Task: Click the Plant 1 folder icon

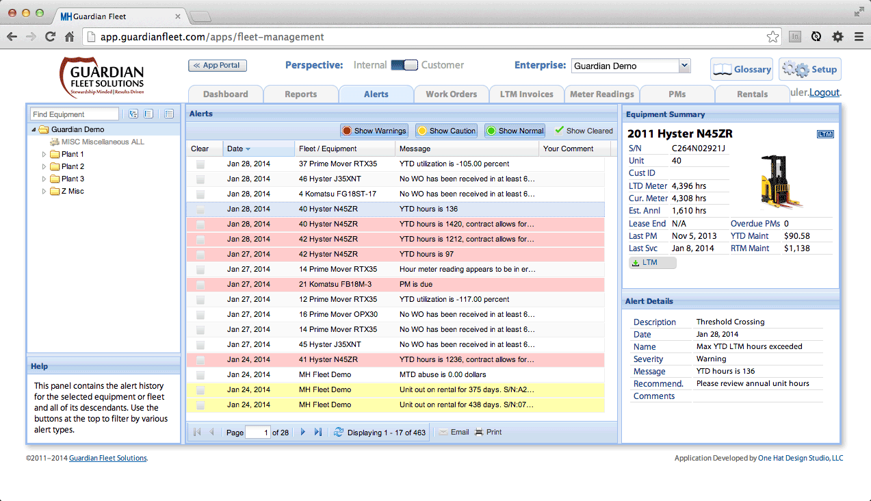Action: click(x=55, y=154)
